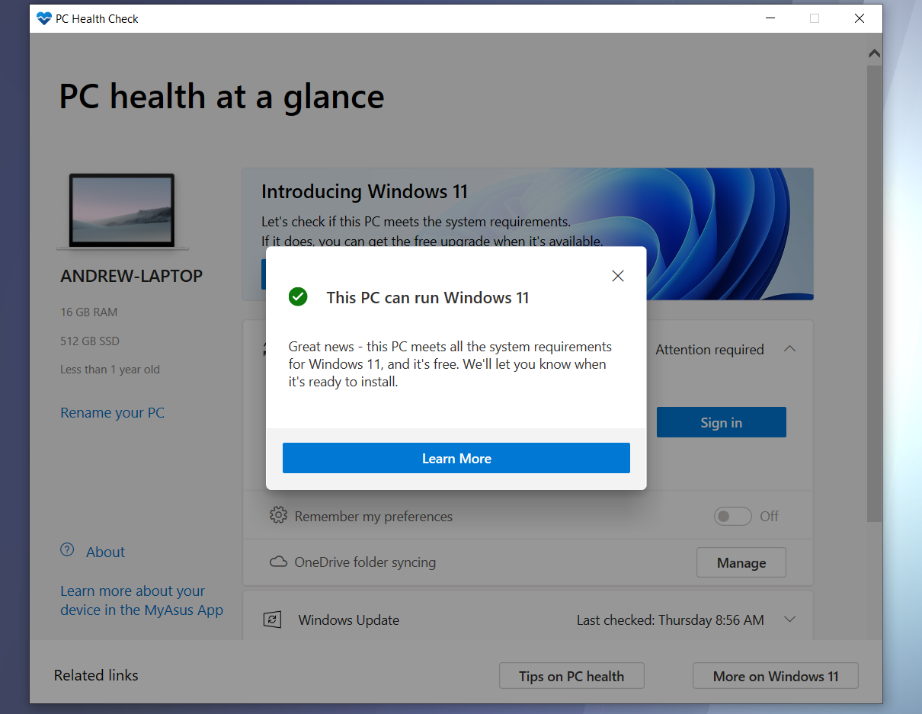This screenshot has height=714, width=922.
Task: Click the Sign in button
Action: 721,422
